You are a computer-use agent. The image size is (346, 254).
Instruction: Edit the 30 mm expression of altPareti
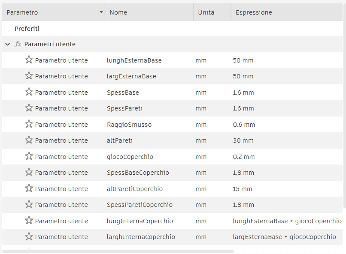[243, 140]
